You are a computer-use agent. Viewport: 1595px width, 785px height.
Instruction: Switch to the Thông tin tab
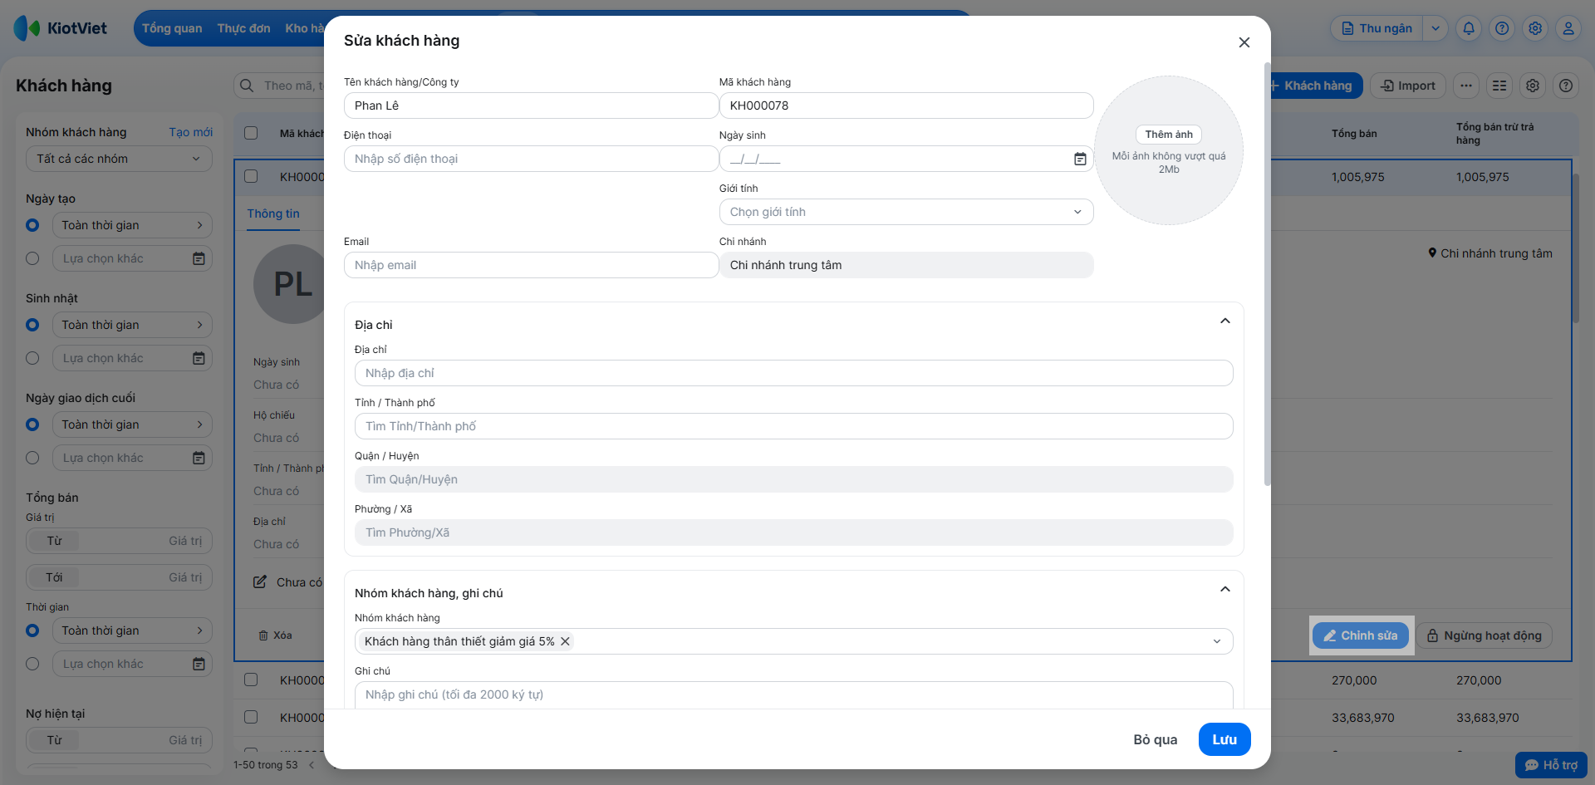[x=273, y=213]
